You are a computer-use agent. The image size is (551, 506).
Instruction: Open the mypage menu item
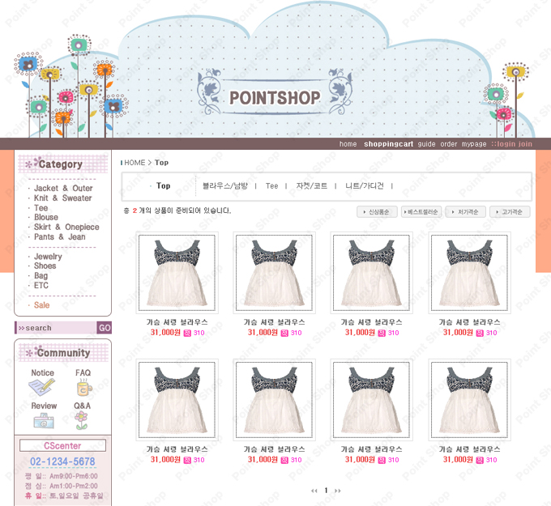[x=474, y=144]
